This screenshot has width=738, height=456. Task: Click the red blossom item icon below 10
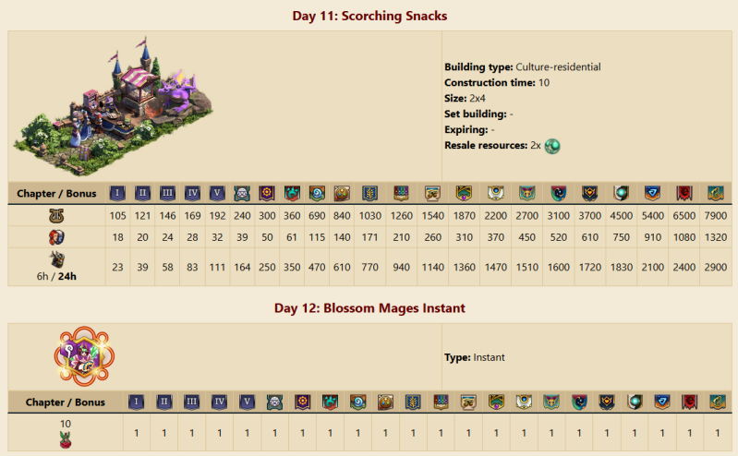tap(66, 439)
